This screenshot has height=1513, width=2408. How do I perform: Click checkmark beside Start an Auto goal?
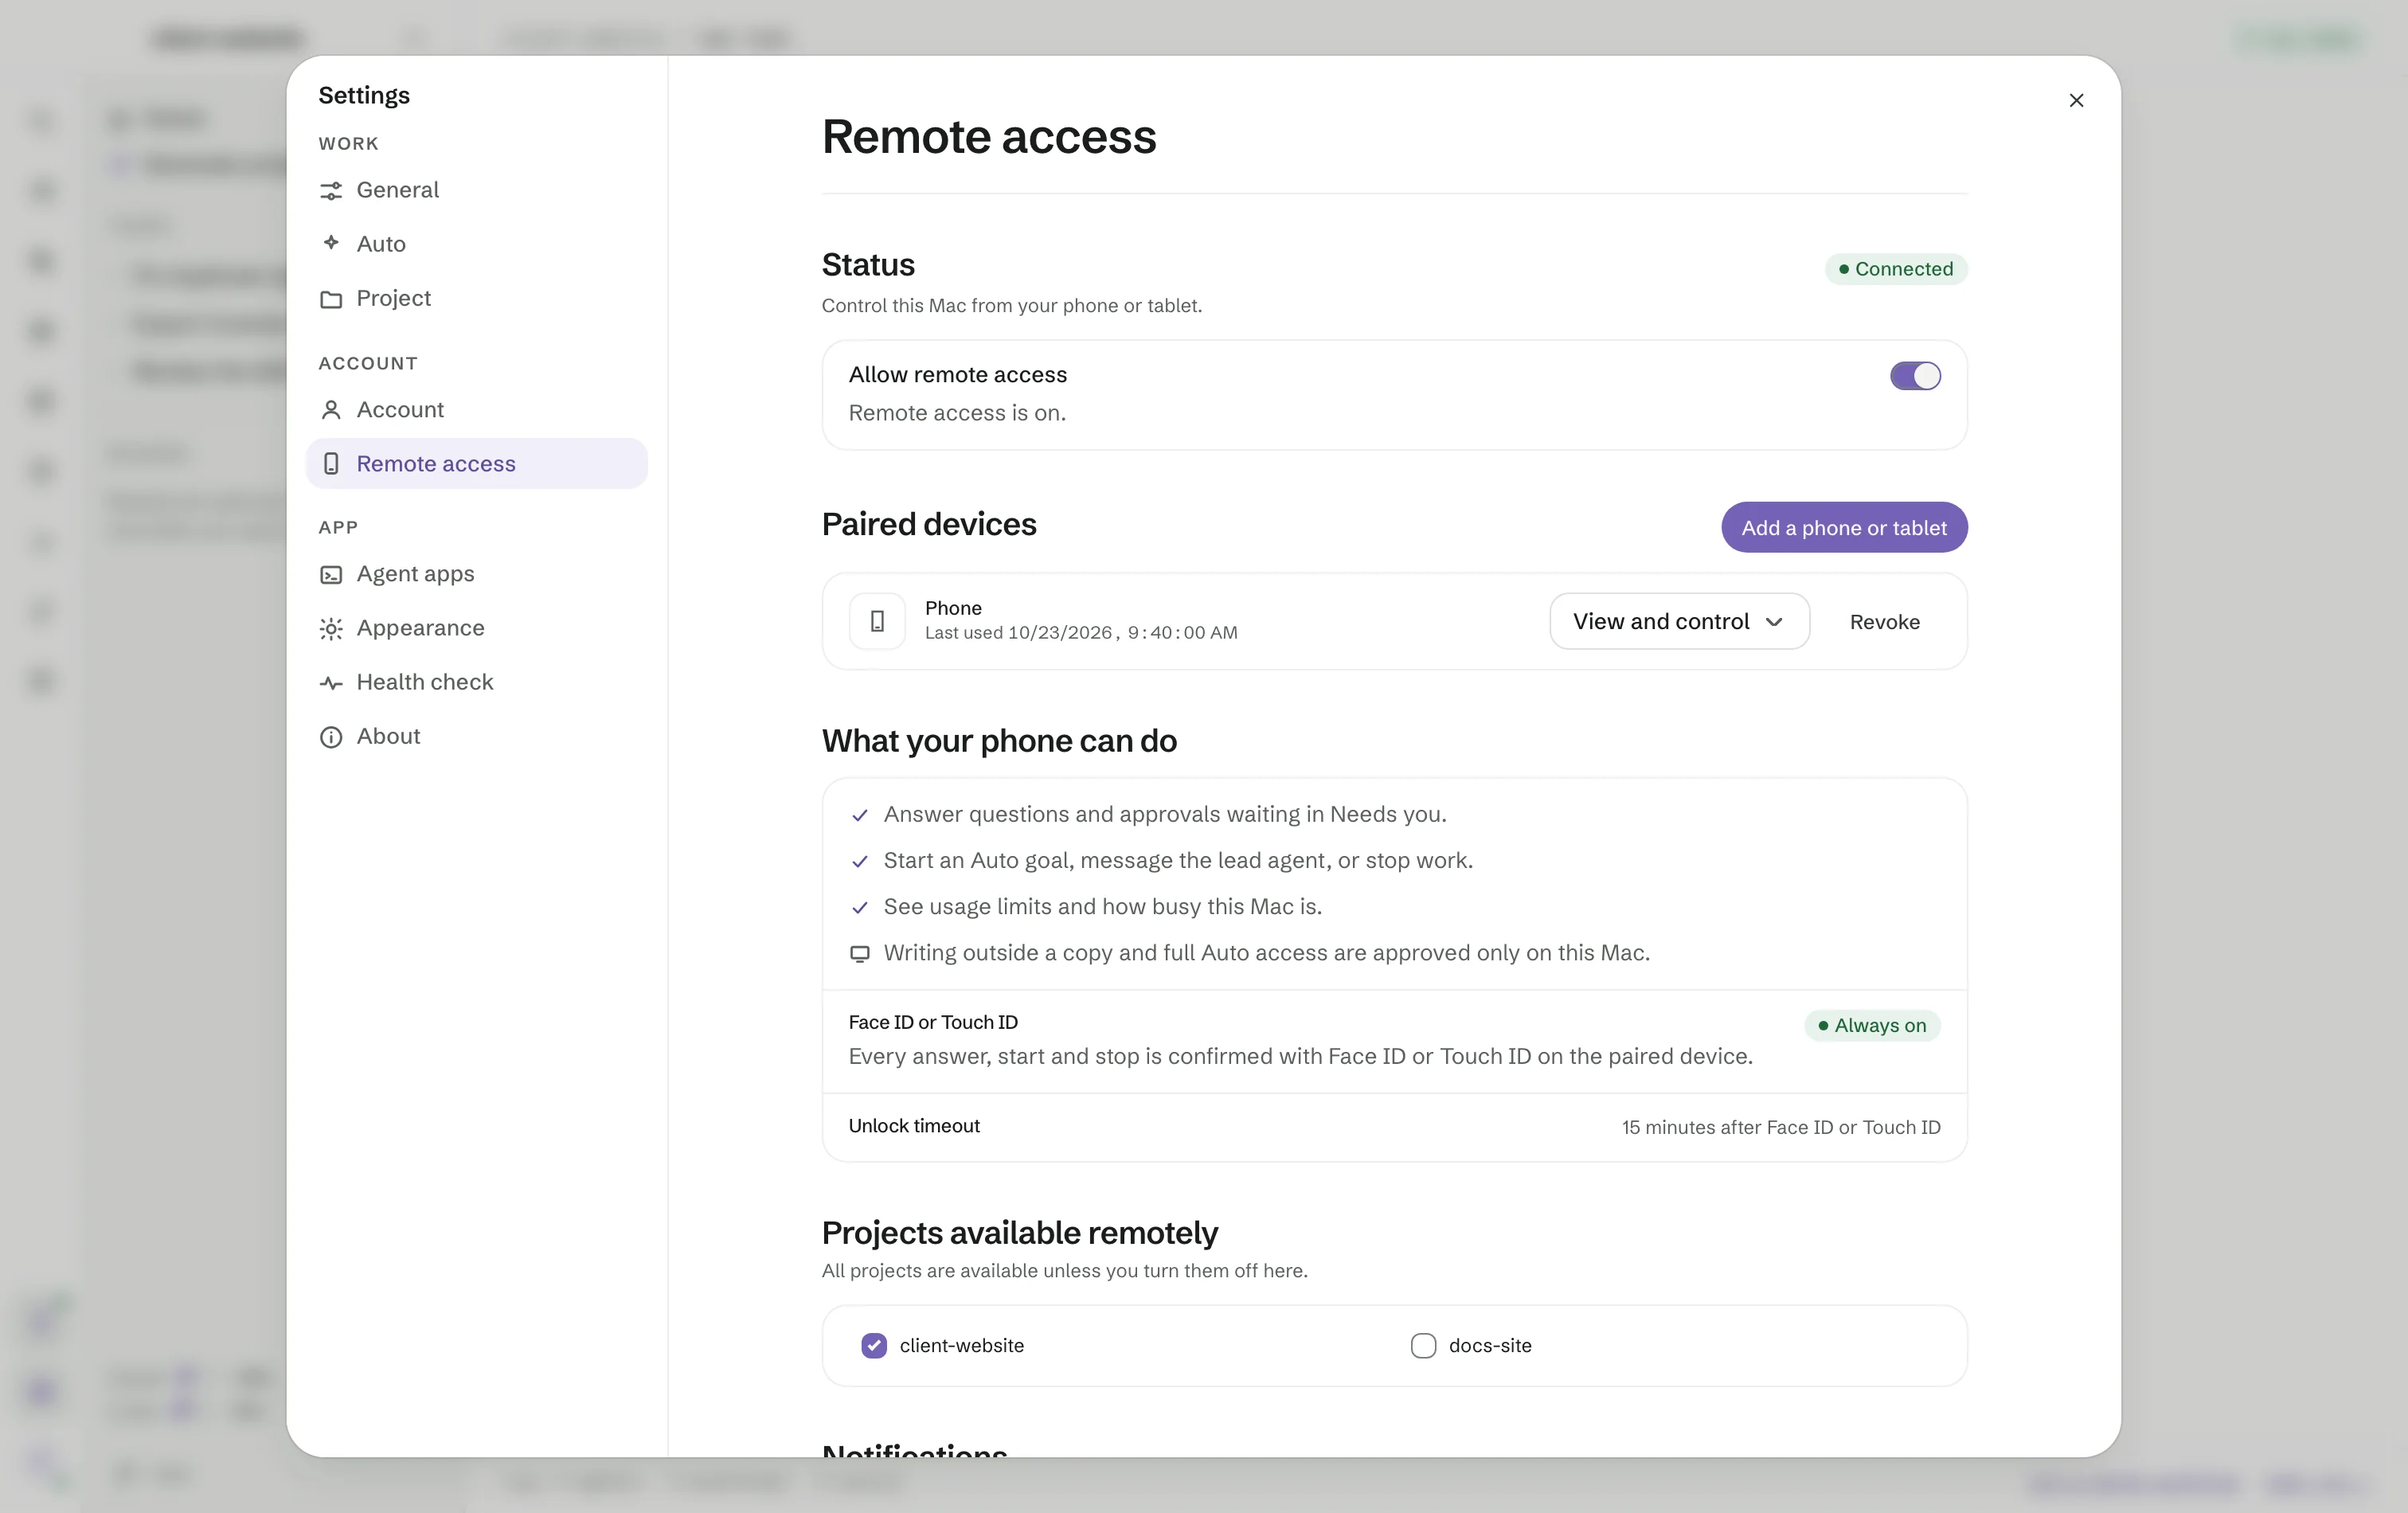[x=859, y=862]
